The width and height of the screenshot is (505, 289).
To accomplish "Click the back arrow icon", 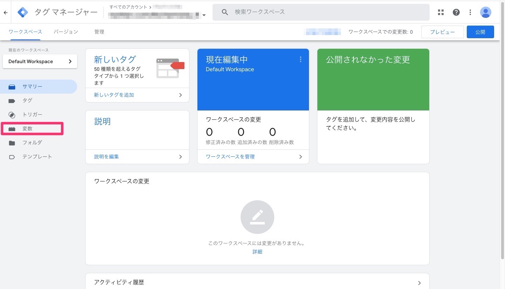I will click(x=6, y=12).
